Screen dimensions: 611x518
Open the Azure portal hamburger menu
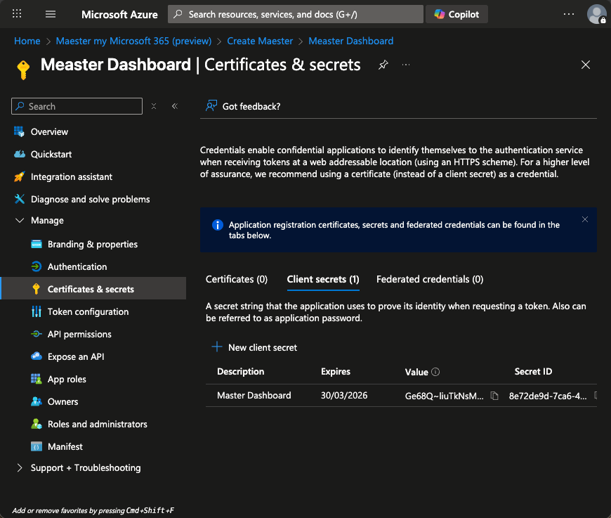pos(50,14)
